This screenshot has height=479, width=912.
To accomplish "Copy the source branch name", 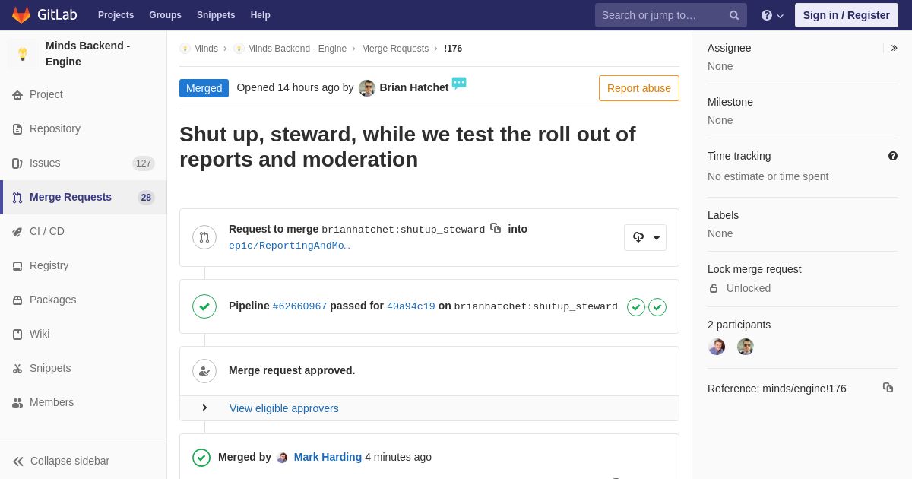I will (496, 228).
